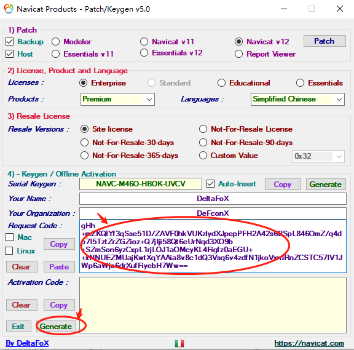Select Report Viewer radio option
The image size is (354, 350).
click(238, 54)
